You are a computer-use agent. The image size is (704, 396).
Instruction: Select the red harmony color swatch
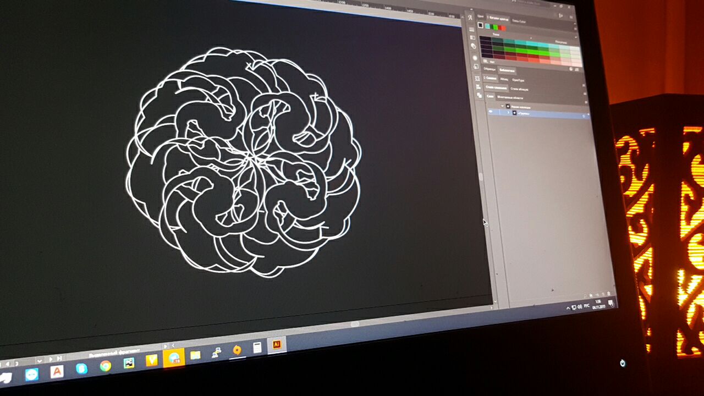504,28
